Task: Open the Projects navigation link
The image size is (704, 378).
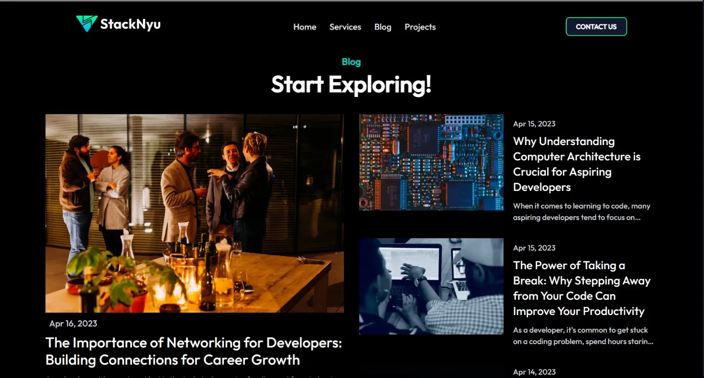Action: (x=420, y=27)
